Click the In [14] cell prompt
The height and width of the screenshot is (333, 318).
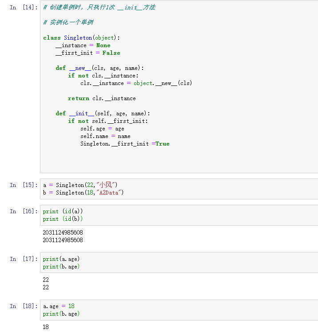24,8
